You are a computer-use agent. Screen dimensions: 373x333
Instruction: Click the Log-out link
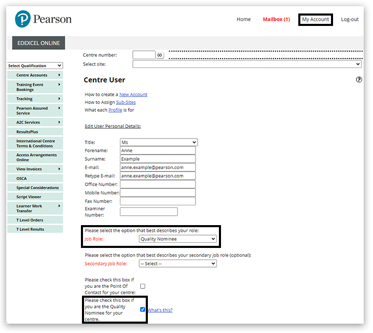pos(350,20)
